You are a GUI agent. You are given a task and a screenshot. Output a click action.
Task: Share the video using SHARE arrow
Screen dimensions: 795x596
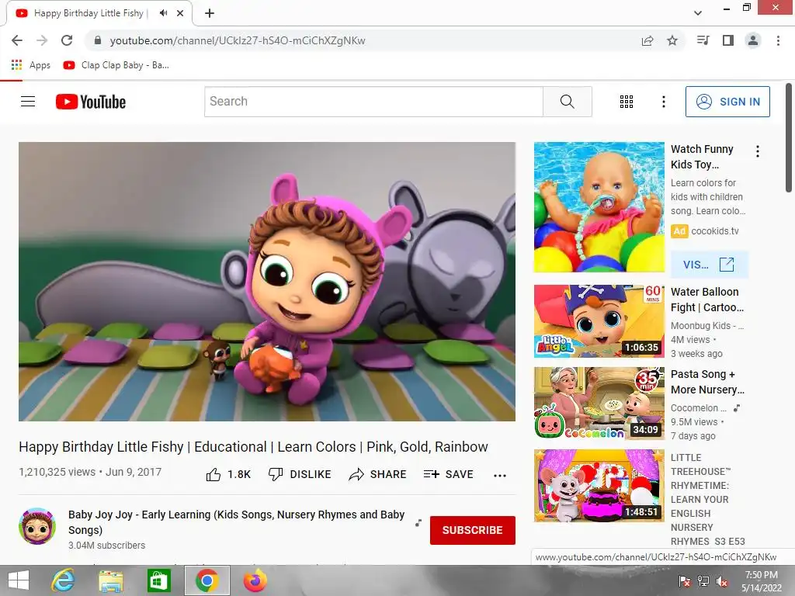tap(378, 474)
